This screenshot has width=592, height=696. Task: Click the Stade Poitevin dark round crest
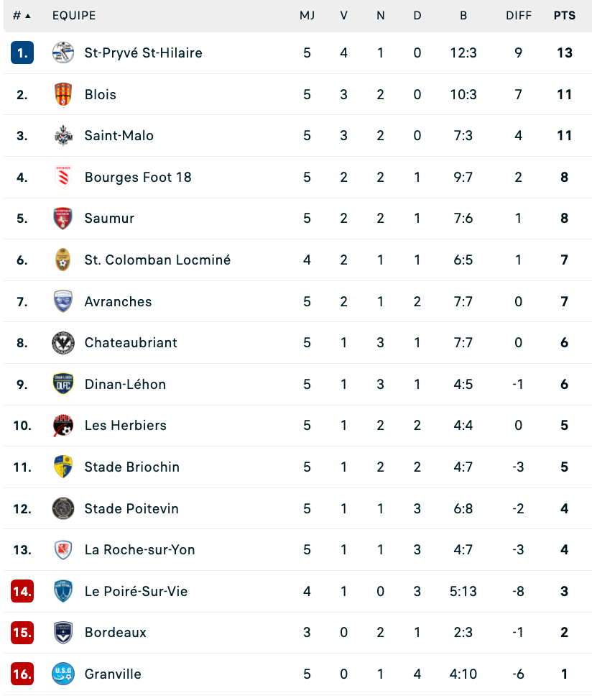(x=63, y=508)
